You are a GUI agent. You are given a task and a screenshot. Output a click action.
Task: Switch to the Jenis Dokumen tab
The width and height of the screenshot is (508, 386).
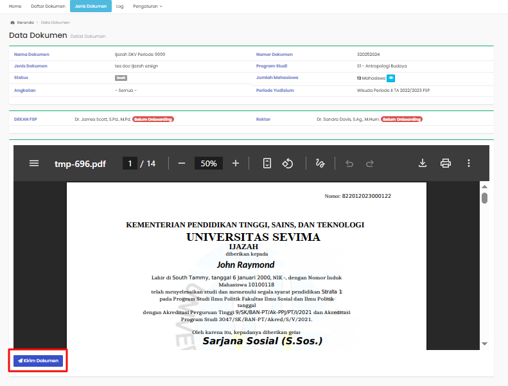click(x=91, y=6)
